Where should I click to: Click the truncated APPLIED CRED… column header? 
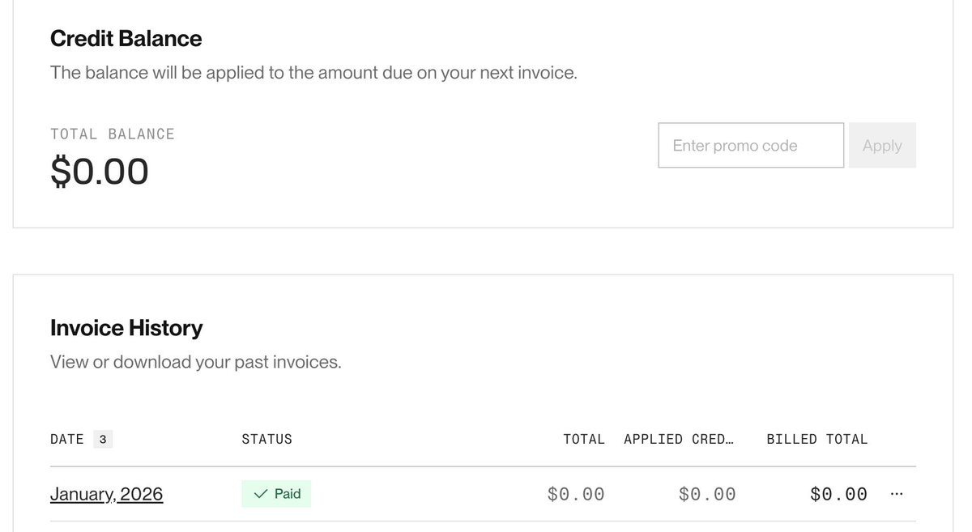point(679,439)
